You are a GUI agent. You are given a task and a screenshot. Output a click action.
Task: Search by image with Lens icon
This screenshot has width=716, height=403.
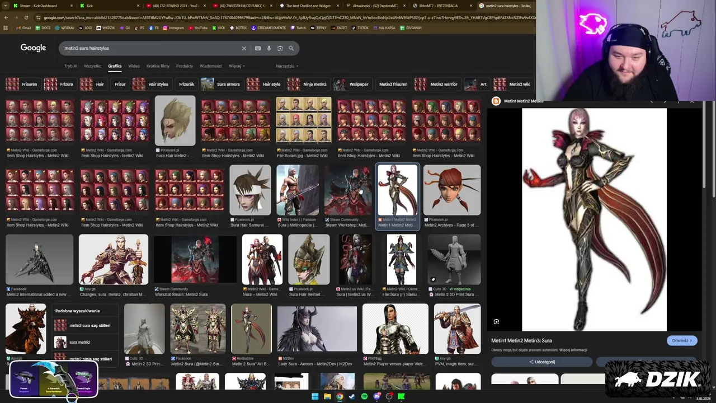pyautogui.click(x=280, y=49)
